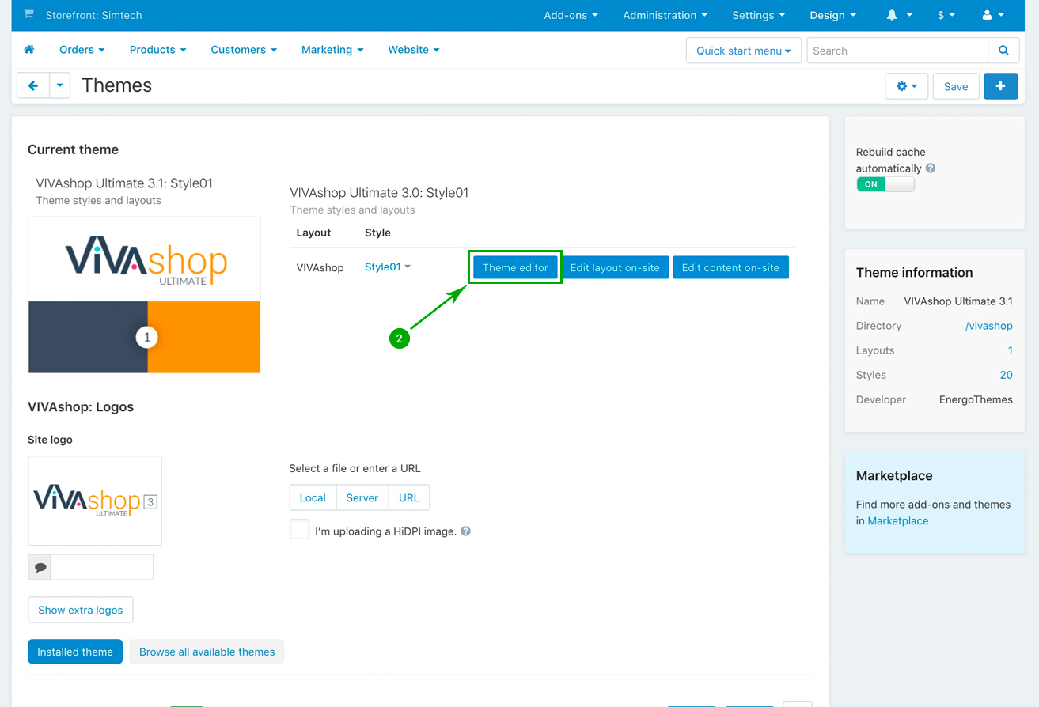This screenshot has height=707, width=1039.
Task: Click the Layouts count link 1
Action: tap(1010, 350)
